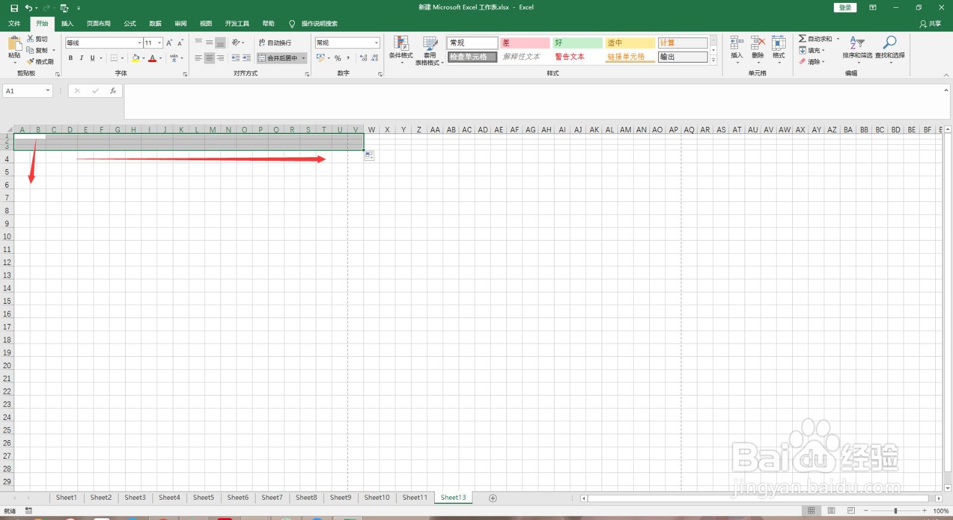Increase decimal places icon

[x=363, y=58]
